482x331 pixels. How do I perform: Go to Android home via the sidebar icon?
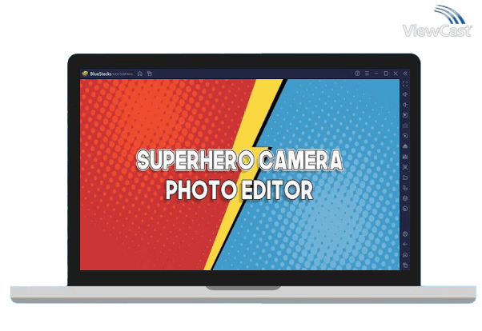(405, 255)
